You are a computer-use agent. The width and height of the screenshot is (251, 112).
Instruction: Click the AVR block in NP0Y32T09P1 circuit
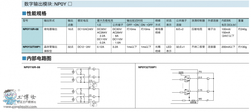point(181,73)
